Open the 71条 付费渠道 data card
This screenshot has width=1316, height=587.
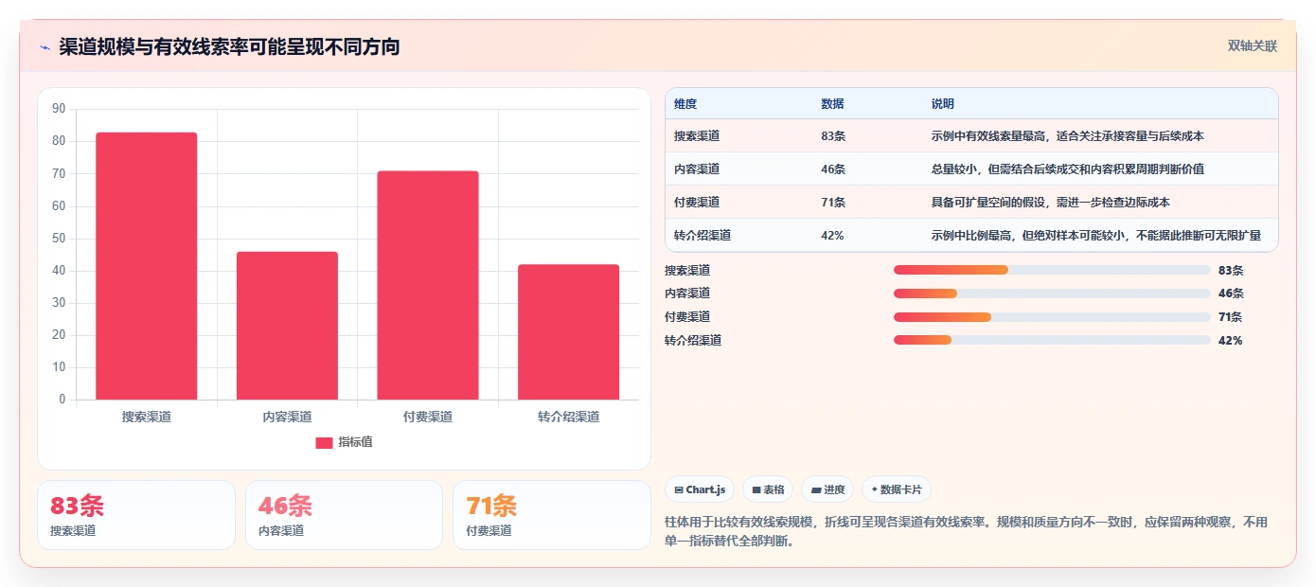pyautogui.click(x=551, y=515)
